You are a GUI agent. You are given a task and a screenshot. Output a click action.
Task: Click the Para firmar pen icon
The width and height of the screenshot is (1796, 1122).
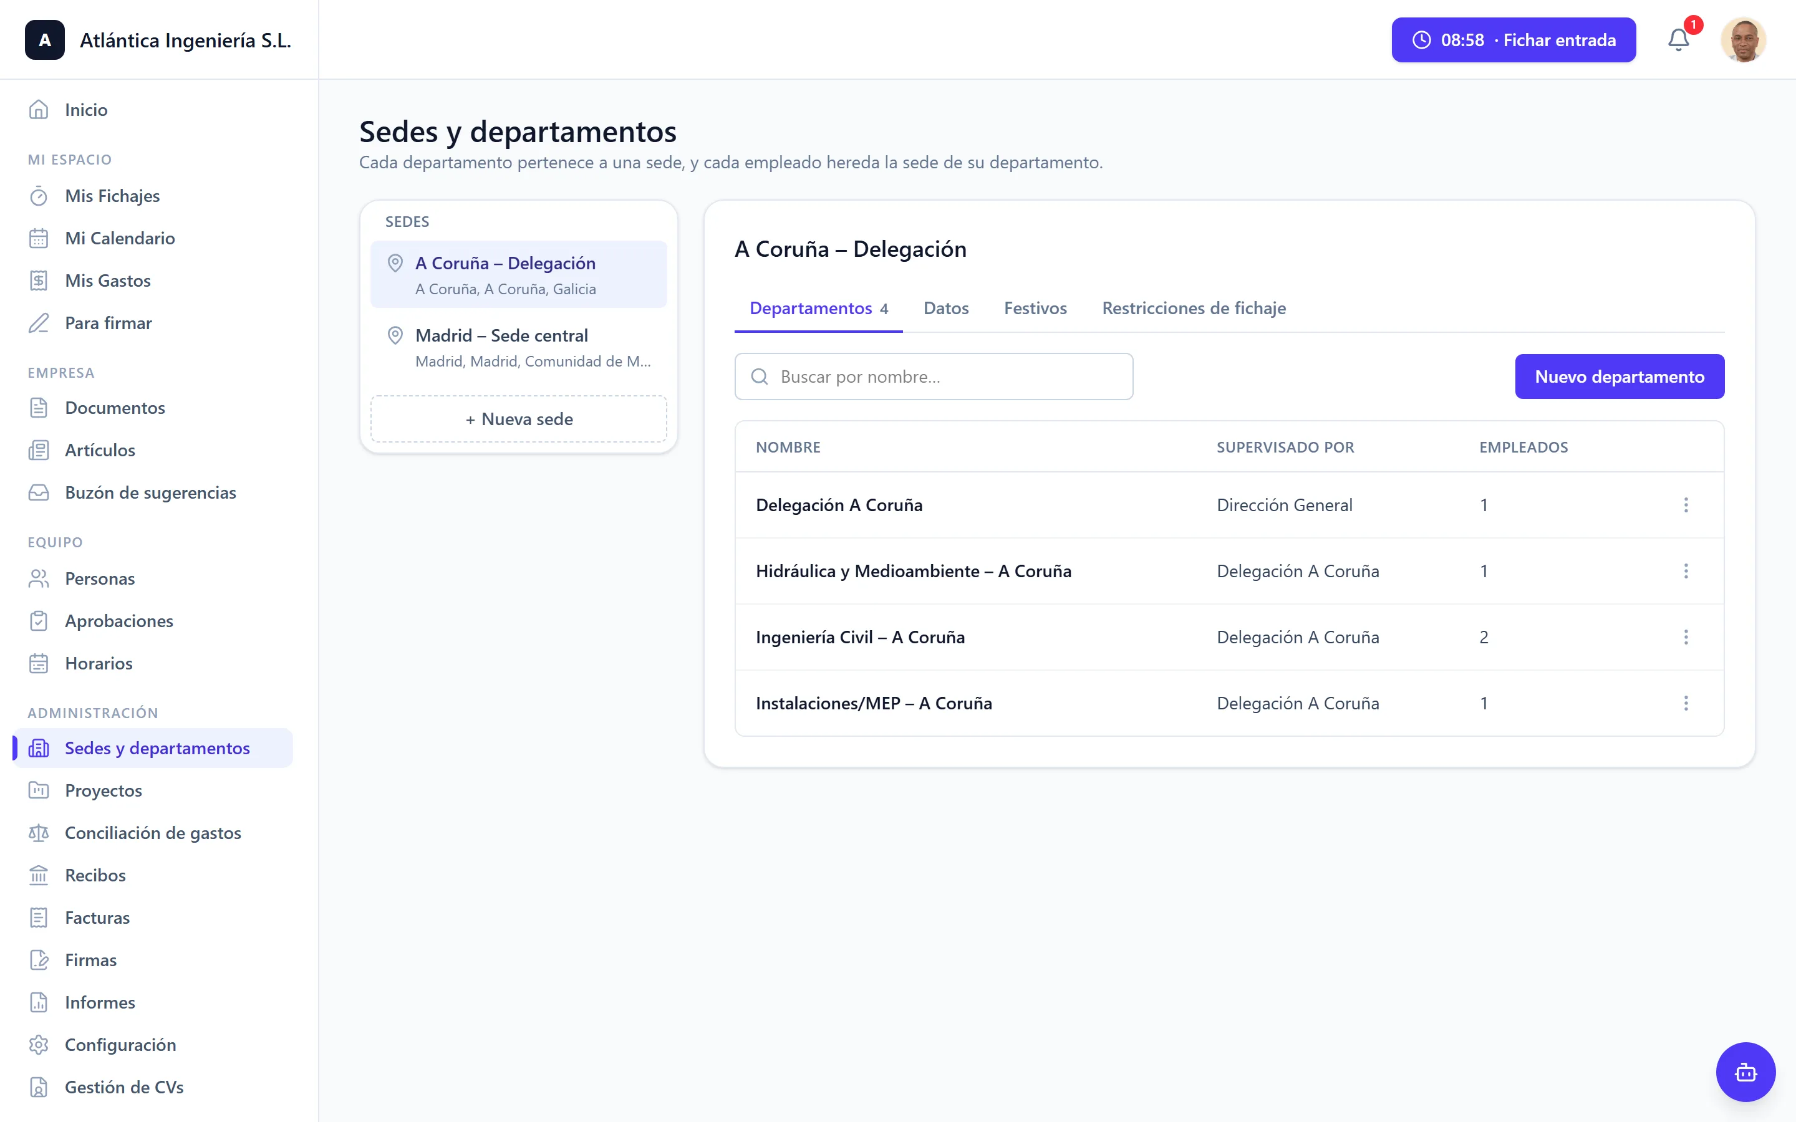(x=39, y=323)
